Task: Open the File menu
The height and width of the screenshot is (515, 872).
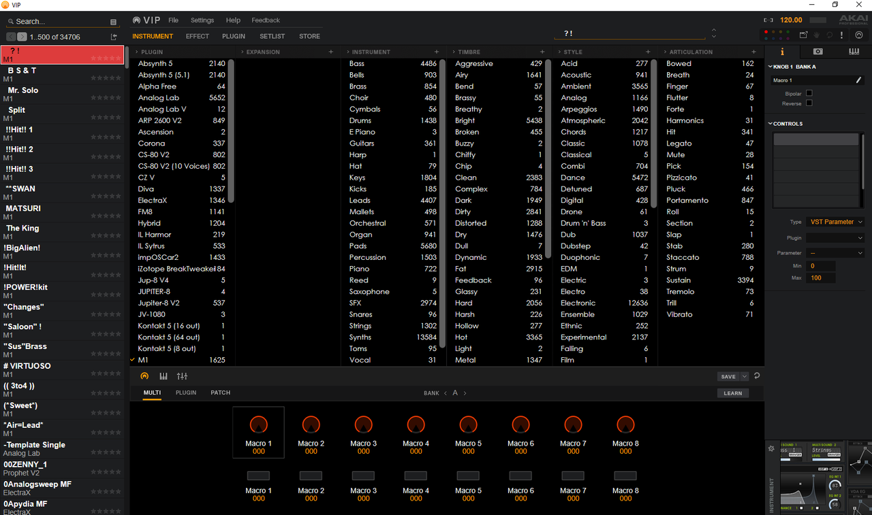Action: 174,20
